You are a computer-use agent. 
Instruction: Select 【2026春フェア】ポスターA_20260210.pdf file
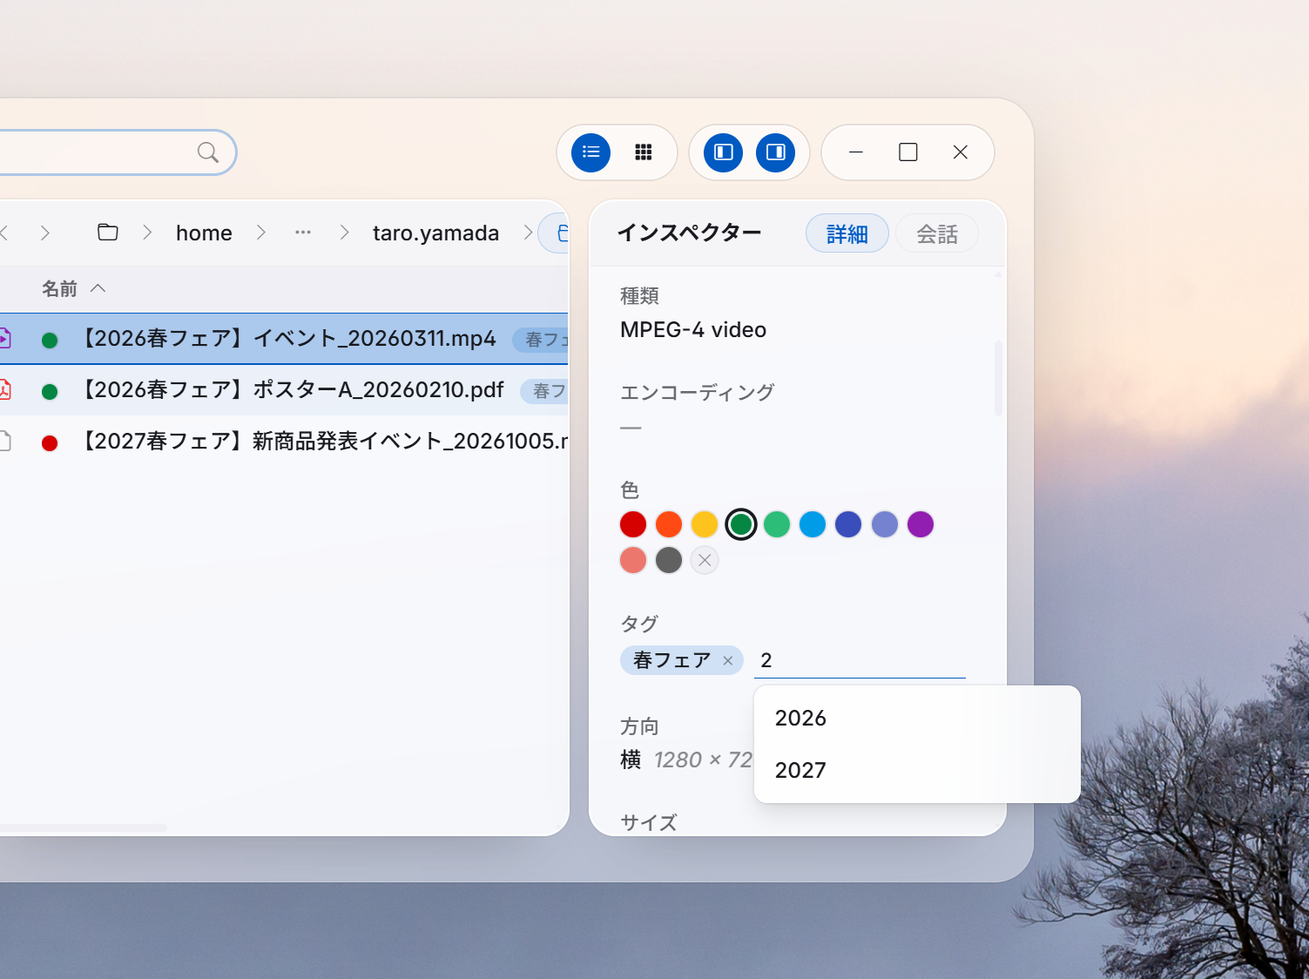click(284, 390)
